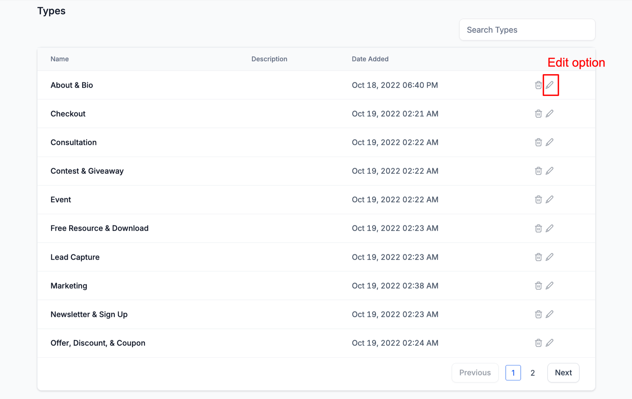The height and width of the screenshot is (399, 632).
Task: Jump to page 2
Action: pos(532,373)
